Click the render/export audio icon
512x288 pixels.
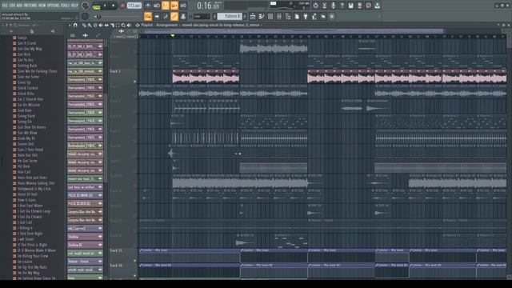coord(359,6)
